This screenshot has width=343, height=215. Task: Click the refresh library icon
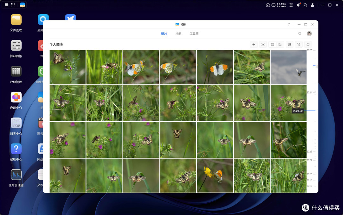(308, 45)
